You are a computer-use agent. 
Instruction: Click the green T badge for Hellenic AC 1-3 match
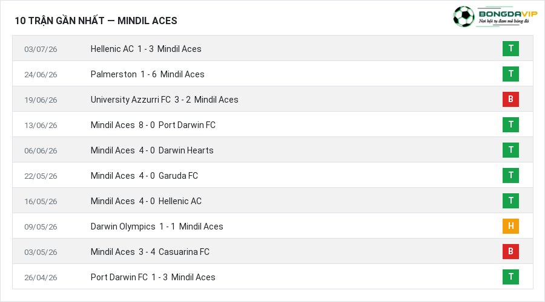tap(510, 48)
